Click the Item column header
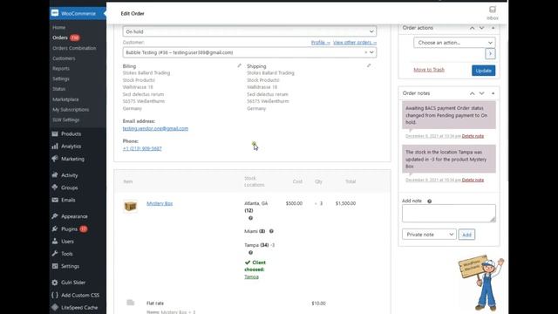Screen dimensions: 558x314 128,181
